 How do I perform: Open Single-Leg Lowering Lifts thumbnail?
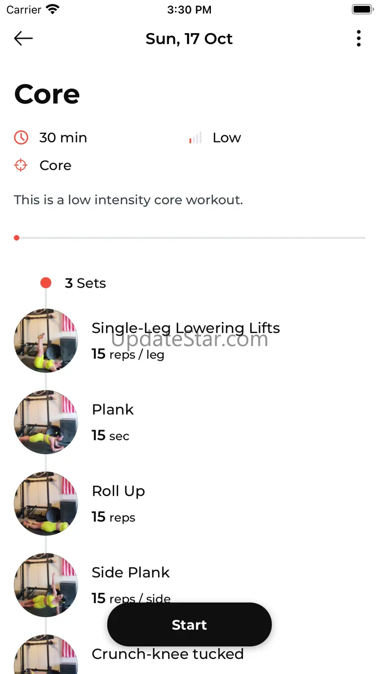[46, 340]
